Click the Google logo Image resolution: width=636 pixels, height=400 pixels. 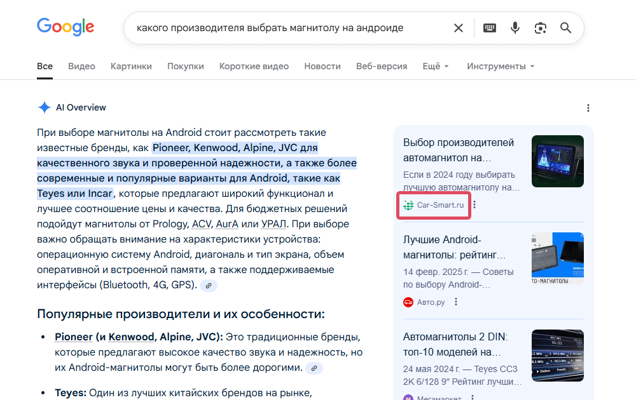point(66,27)
